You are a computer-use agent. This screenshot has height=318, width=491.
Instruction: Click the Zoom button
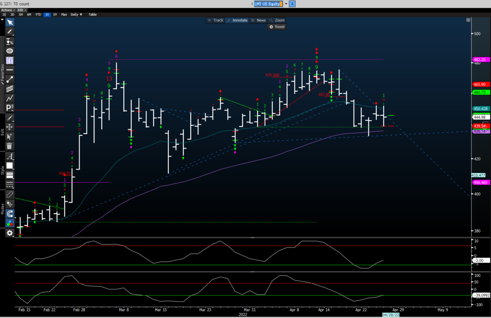click(x=277, y=20)
